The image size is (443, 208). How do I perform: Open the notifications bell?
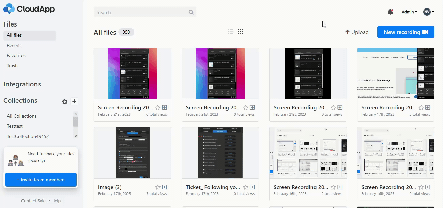[x=391, y=12]
